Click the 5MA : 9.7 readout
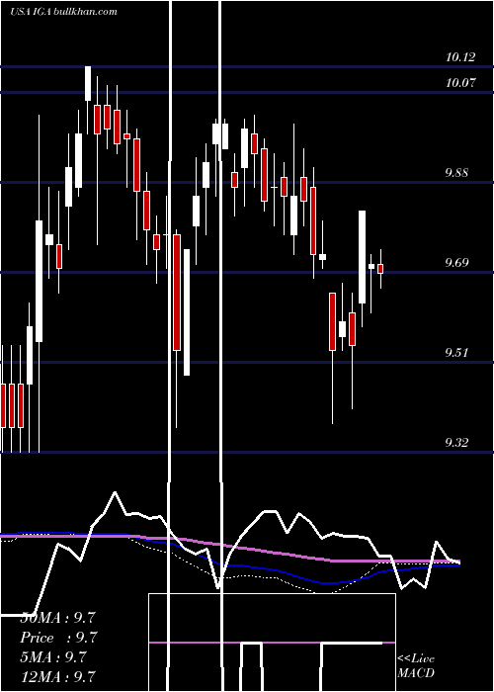This screenshot has width=494, height=692. click(53, 657)
